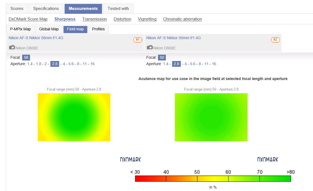Select the Field map view

pos(75,29)
